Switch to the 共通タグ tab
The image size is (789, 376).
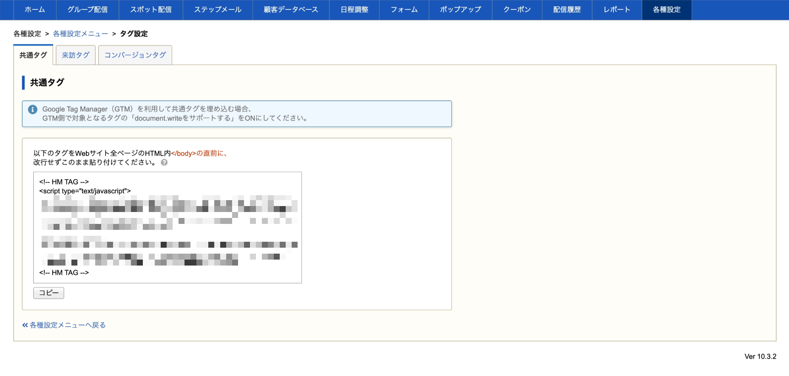[x=33, y=55]
